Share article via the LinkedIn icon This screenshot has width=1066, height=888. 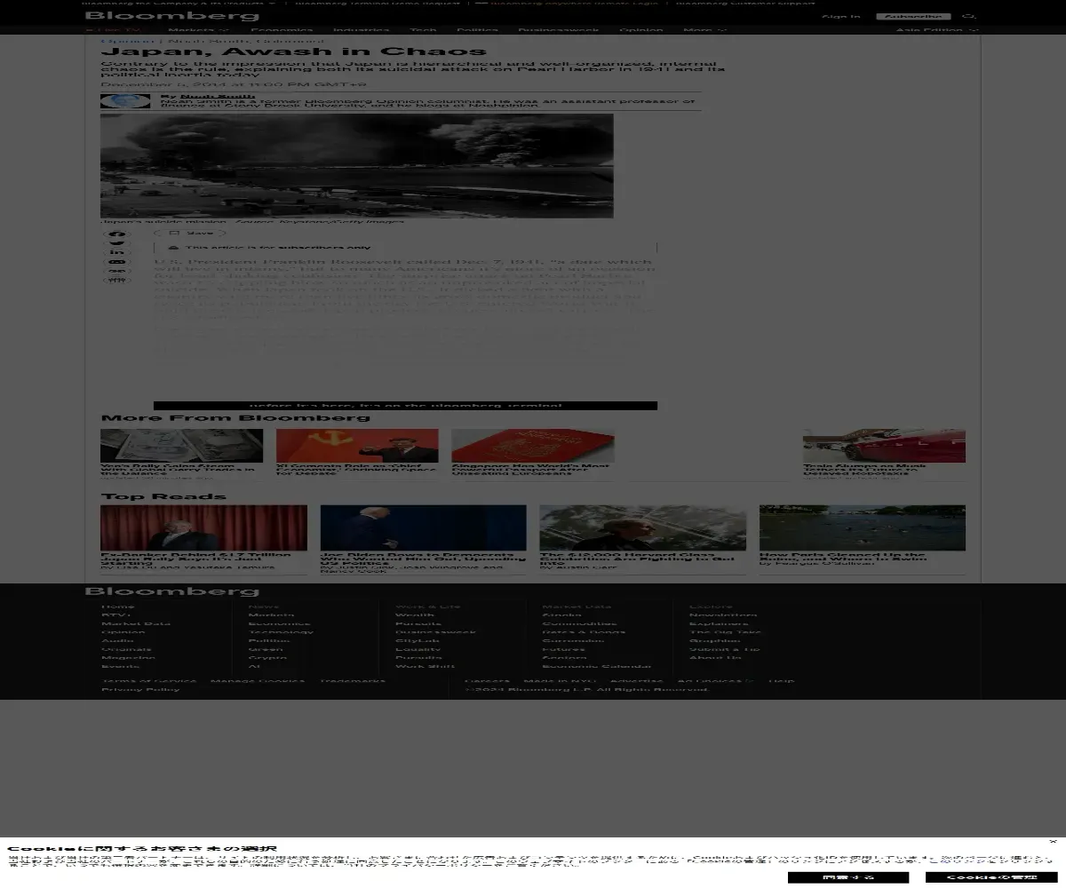pyautogui.click(x=117, y=252)
